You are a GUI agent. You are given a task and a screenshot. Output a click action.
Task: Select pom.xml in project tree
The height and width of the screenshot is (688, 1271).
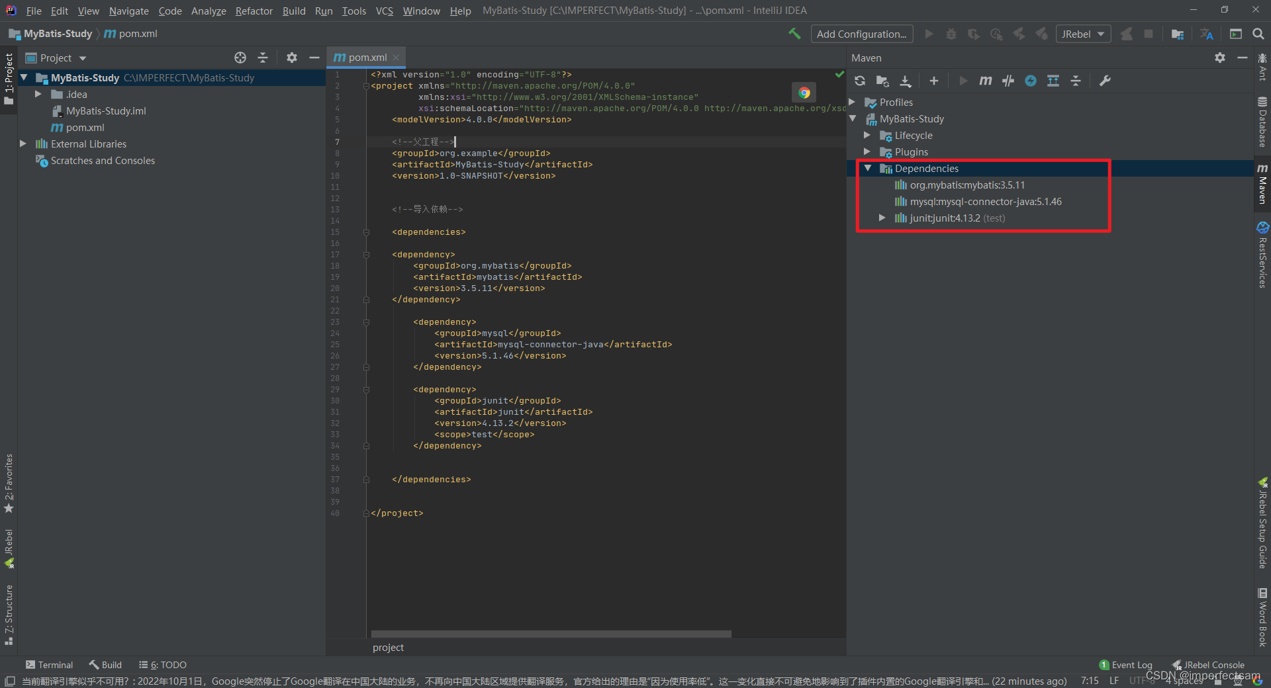(x=85, y=127)
